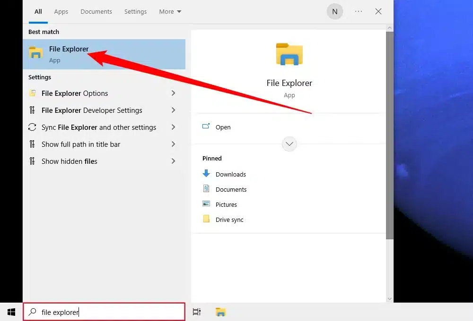Click the Windows Start button
Image resolution: width=473 pixels, height=321 pixels.
(x=11, y=312)
